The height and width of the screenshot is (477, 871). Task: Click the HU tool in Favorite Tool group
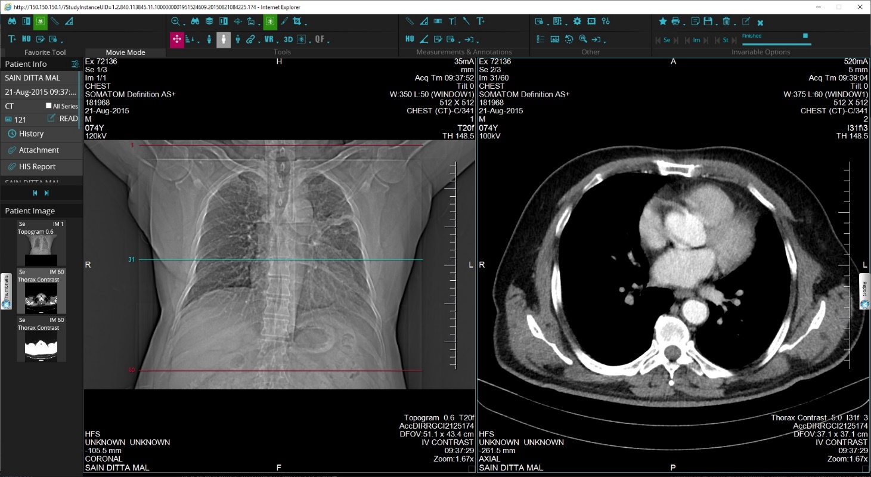tap(26, 39)
